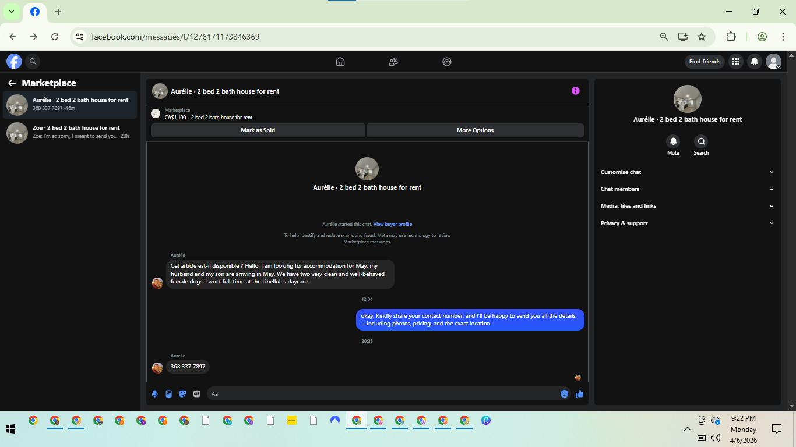The image size is (796, 447).
Task: Mute the conversation with the bell button
Action: pyautogui.click(x=673, y=141)
